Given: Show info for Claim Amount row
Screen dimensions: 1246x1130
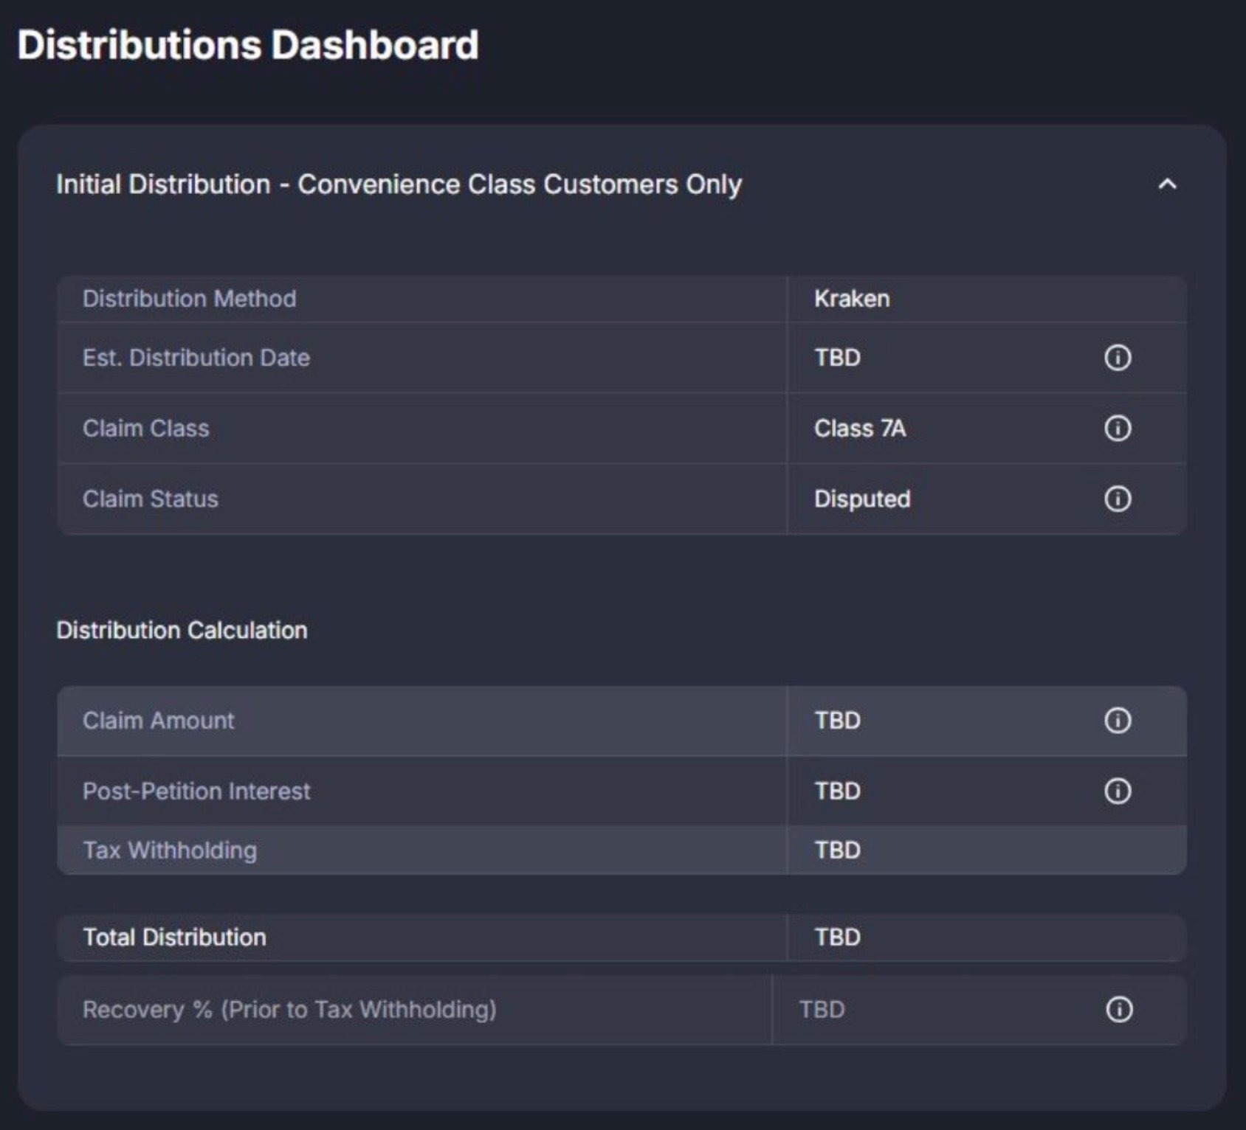Looking at the screenshot, I should tap(1118, 720).
